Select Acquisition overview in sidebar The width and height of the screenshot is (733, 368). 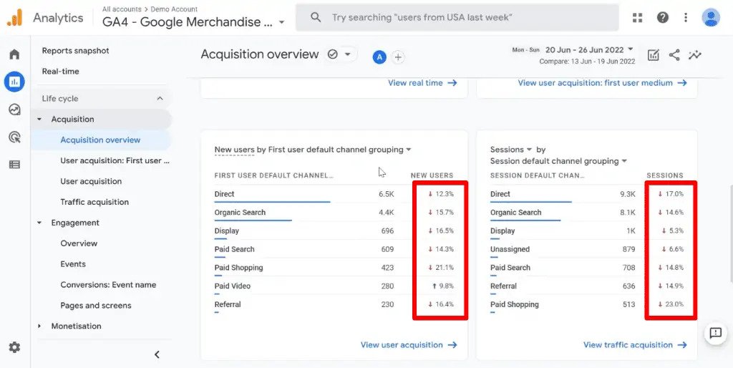pyautogui.click(x=100, y=140)
